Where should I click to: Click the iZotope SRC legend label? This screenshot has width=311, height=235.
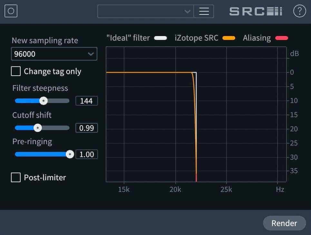(196, 38)
